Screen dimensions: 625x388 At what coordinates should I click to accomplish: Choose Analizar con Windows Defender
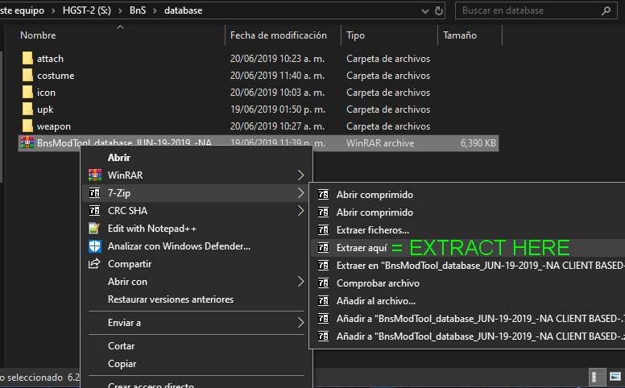point(179,246)
